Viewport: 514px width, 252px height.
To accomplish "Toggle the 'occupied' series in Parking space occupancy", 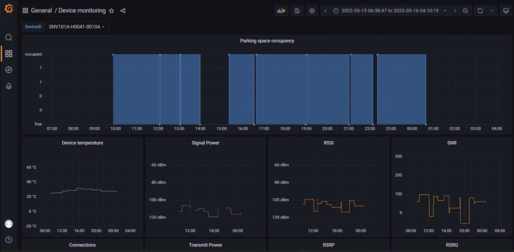I will [x=33, y=54].
